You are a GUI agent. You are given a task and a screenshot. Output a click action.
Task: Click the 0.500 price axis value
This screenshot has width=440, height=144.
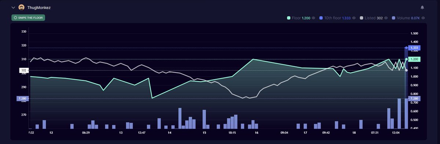point(414,120)
